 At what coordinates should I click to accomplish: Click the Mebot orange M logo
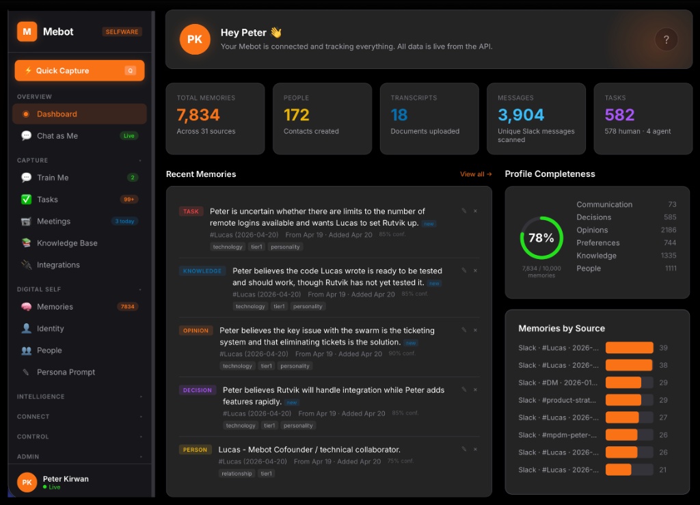pyautogui.click(x=27, y=31)
